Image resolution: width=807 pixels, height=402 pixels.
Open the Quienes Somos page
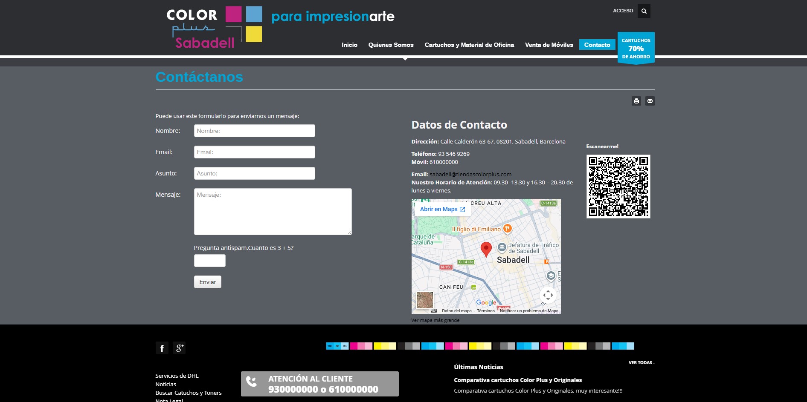coord(391,45)
